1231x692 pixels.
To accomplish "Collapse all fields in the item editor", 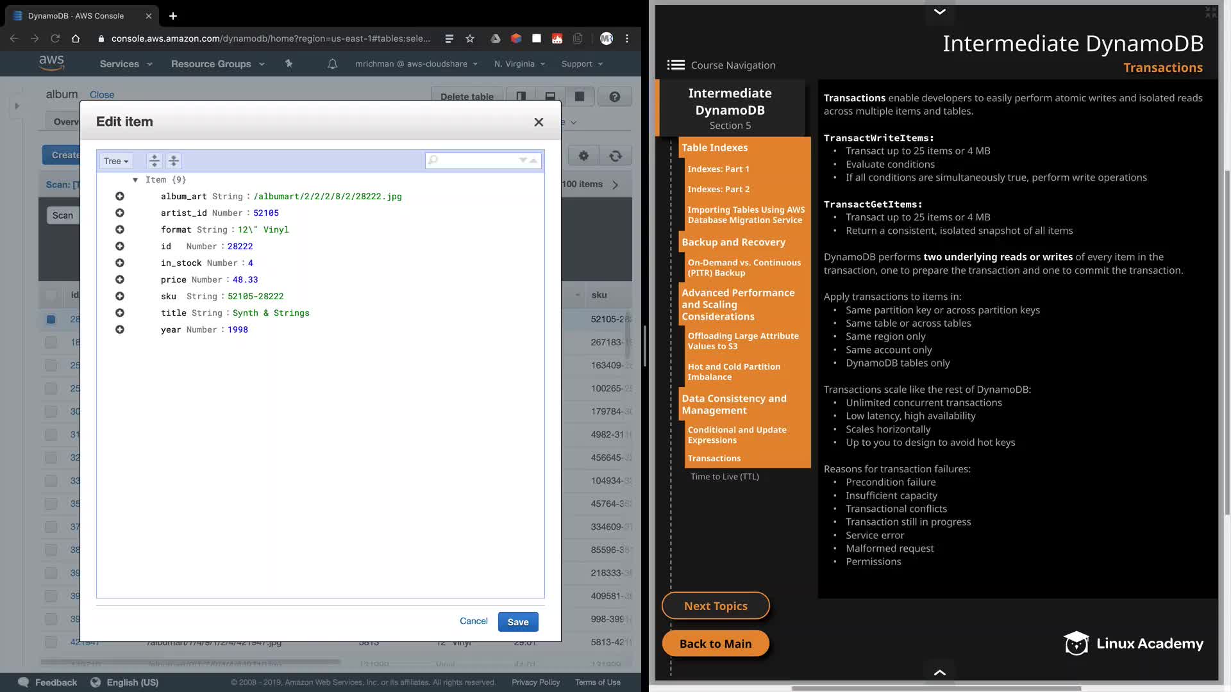I will 174,161.
